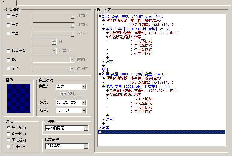The width and height of the screenshot is (232, 156).
Task: Enable the first 开关 condition checkbox
Action: coord(9,16)
